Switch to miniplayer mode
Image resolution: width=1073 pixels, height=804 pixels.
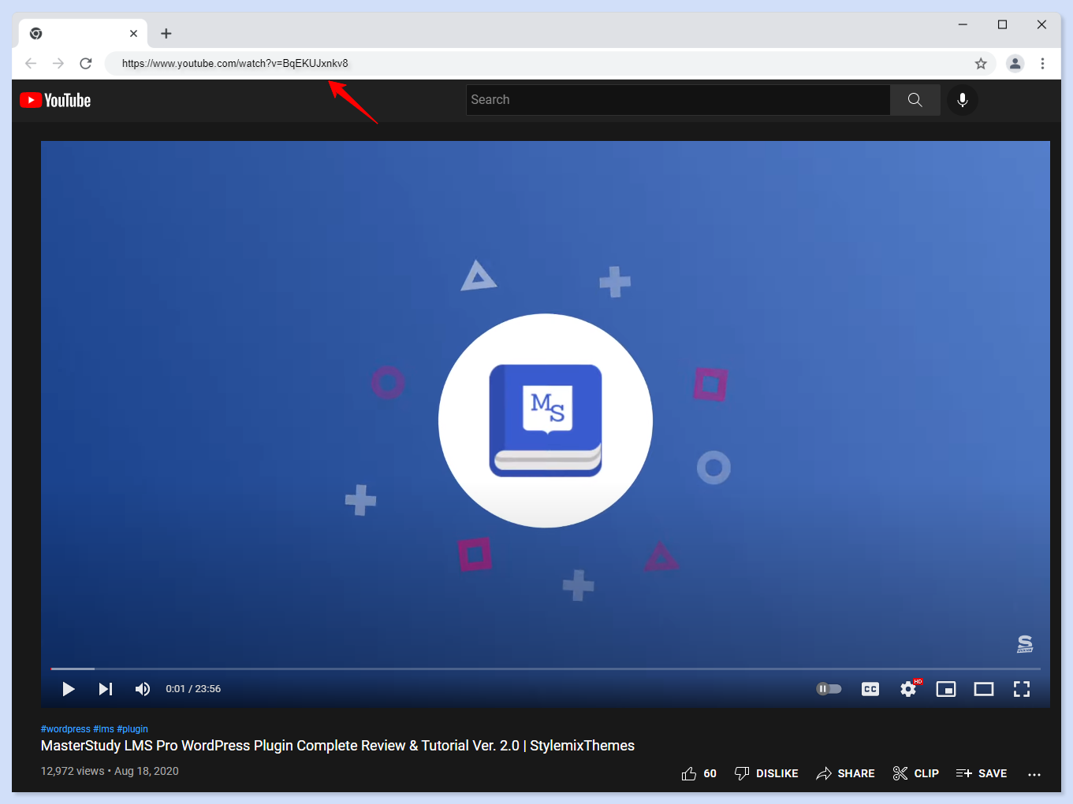946,689
